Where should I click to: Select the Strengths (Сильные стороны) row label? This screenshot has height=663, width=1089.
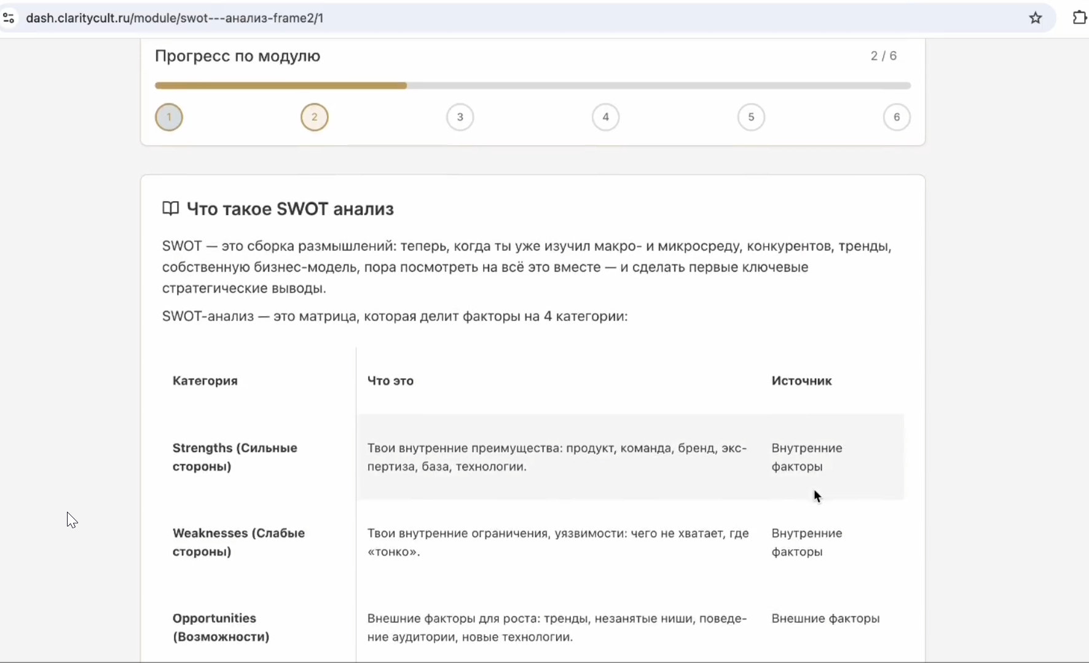pyautogui.click(x=235, y=457)
